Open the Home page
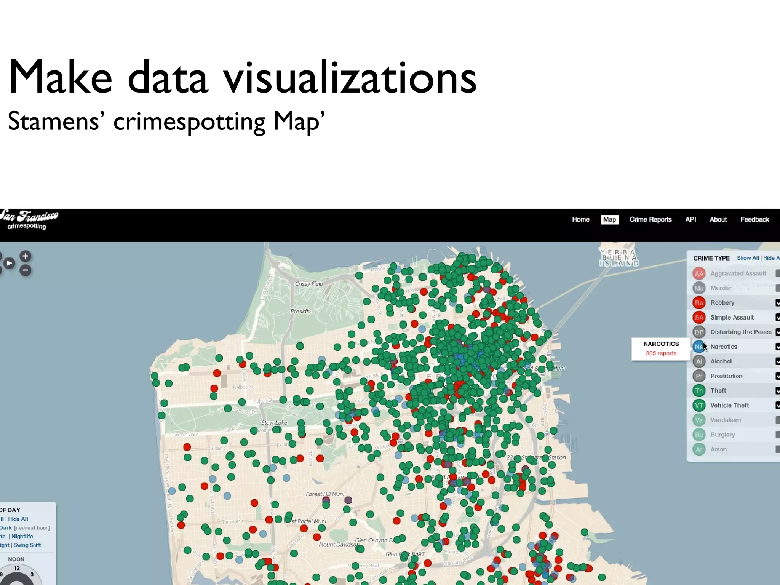The height and width of the screenshot is (585, 780). [580, 220]
